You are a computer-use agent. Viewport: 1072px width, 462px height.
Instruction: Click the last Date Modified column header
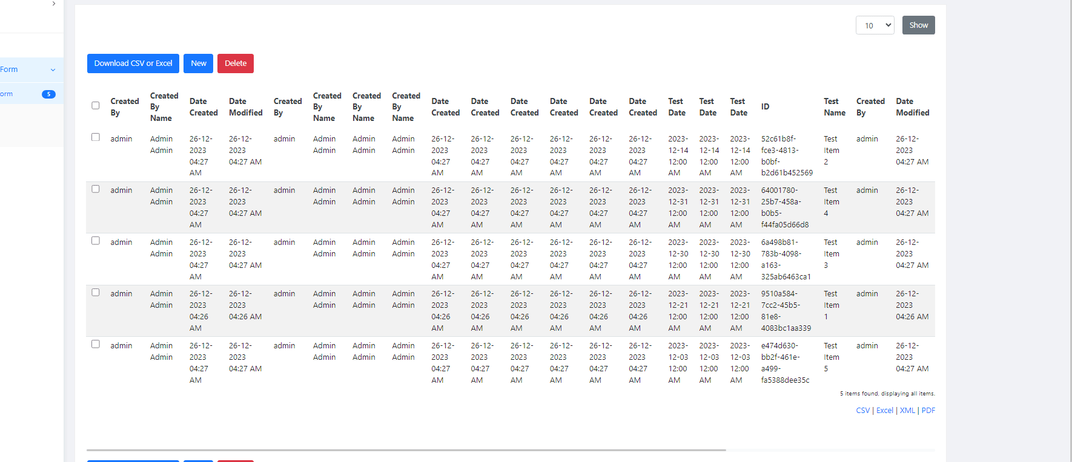[x=912, y=107]
